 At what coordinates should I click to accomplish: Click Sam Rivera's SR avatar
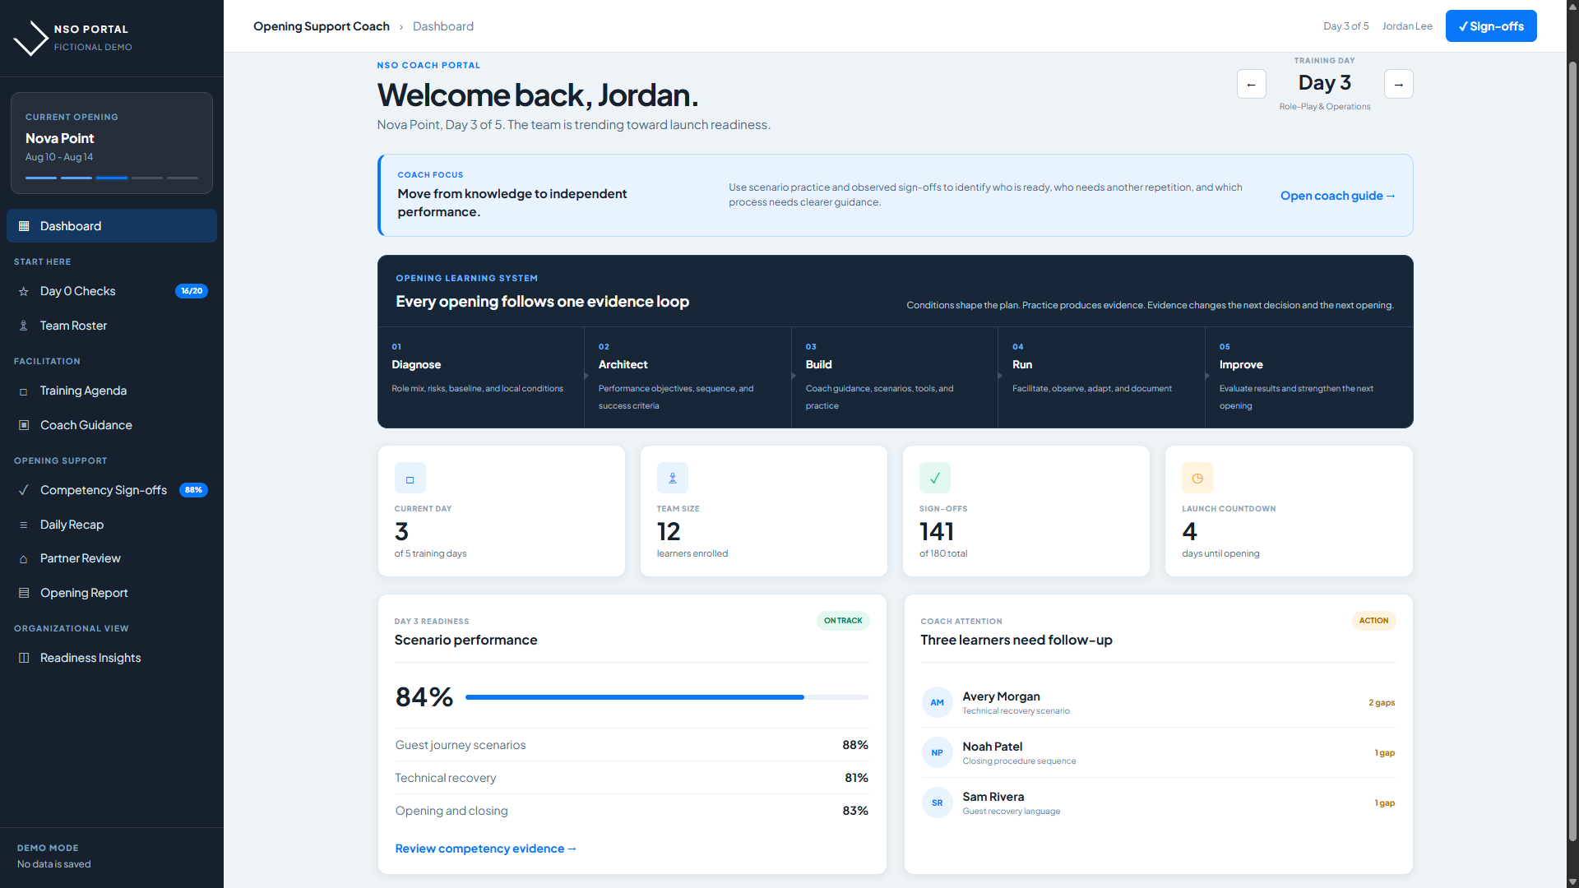tap(938, 803)
